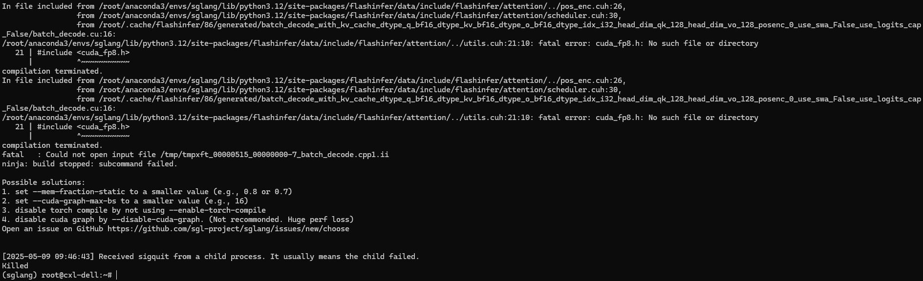Click the 2025-05-09 09:46:43 timestamp
This screenshot has width=923, height=281.
pyautogui.click(x=48, y=257)
